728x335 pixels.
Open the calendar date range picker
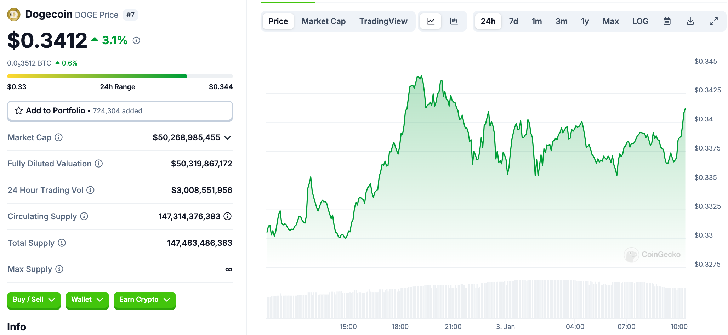(x=667, y=21)
